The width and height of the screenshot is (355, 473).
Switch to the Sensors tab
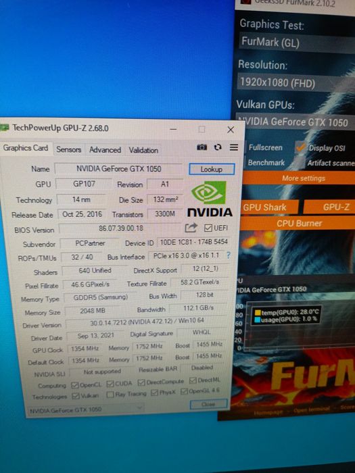(68, 149)
